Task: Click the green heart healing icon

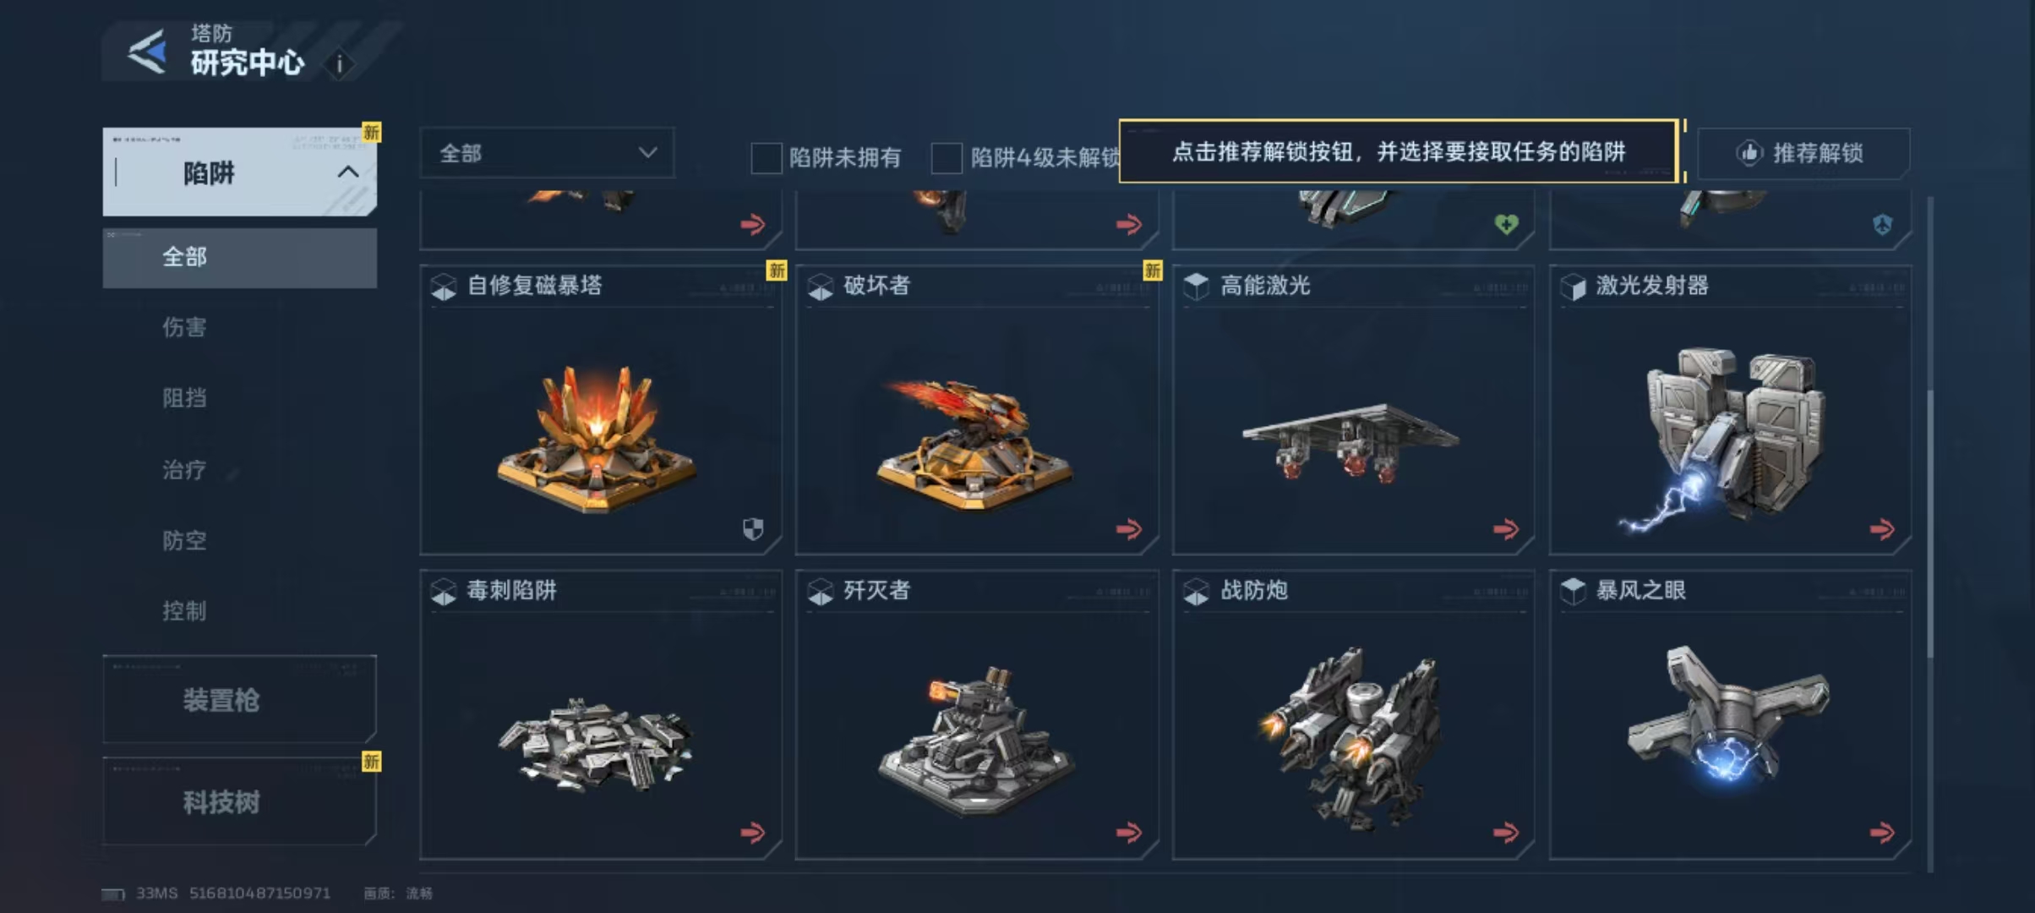Action: (x=1506, y=224)
